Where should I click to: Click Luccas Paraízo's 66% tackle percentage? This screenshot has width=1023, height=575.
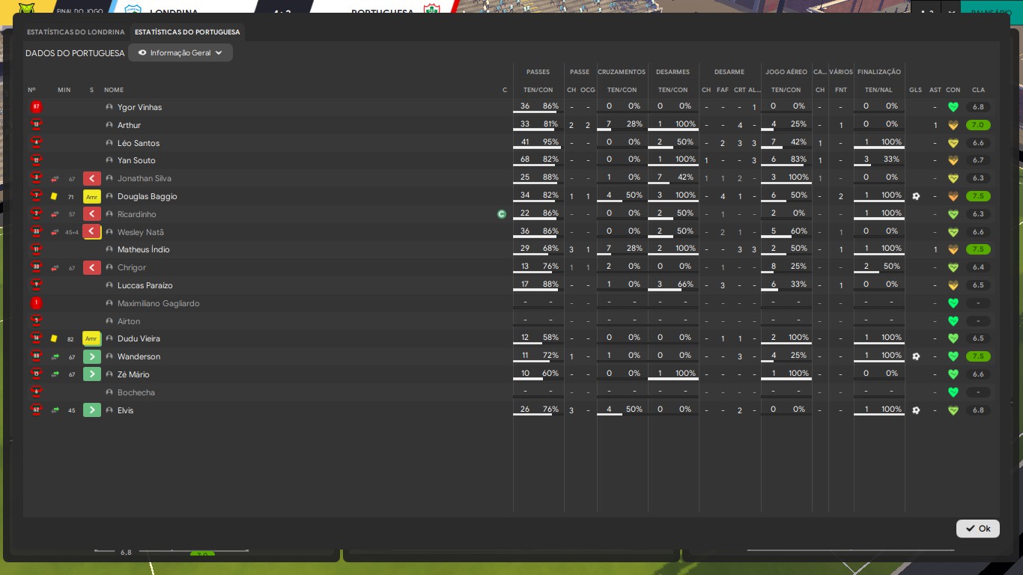coord(685,285)
